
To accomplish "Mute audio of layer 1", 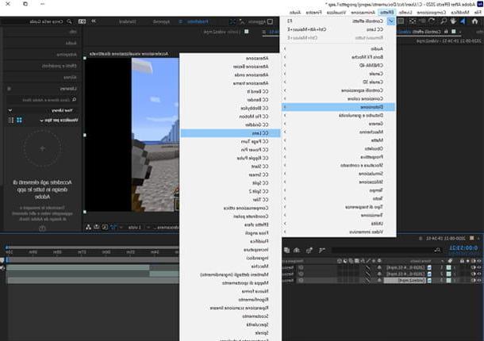I will [x=474, y=267].
